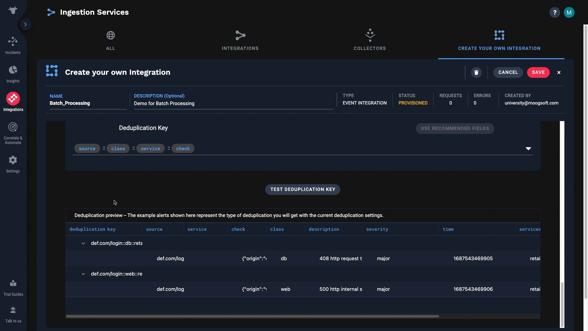Expand the sidebar with arrow button

click(x=25, y=25)
